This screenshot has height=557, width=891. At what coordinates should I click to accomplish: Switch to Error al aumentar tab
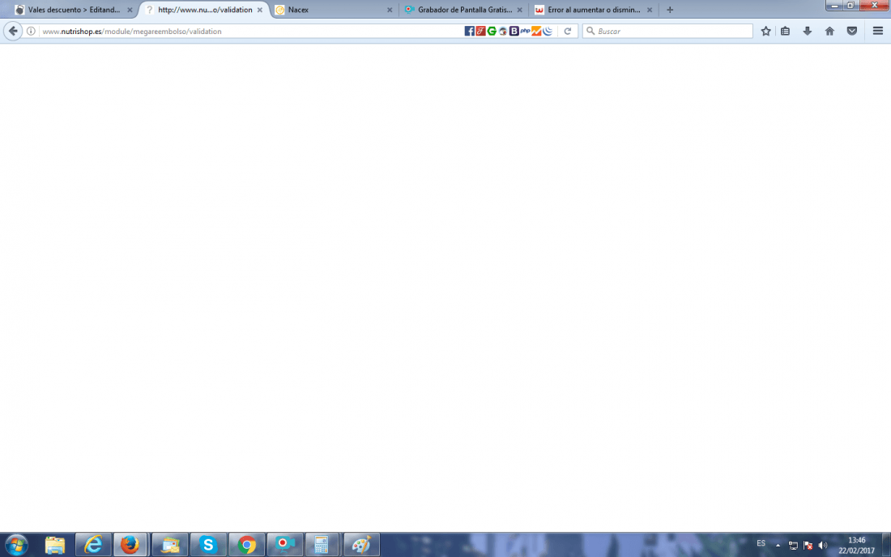click(x=594, y=10)
